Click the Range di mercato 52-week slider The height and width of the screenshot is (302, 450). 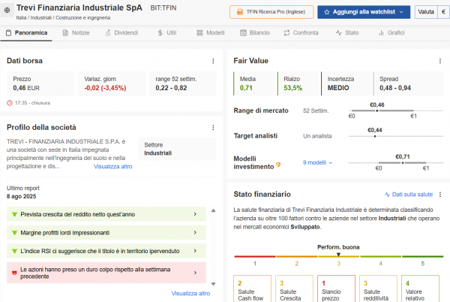coord(382,111)
